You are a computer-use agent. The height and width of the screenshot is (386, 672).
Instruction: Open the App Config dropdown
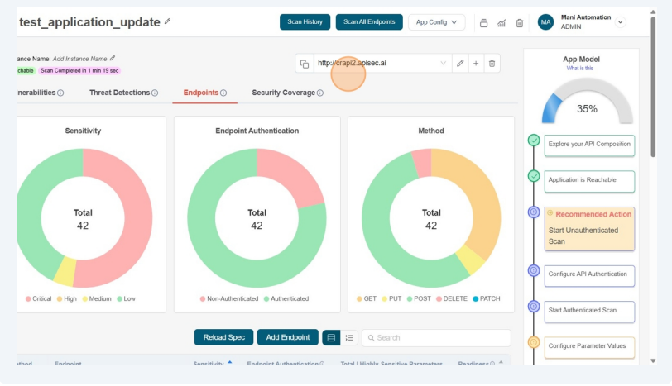(x=436, y=22)
